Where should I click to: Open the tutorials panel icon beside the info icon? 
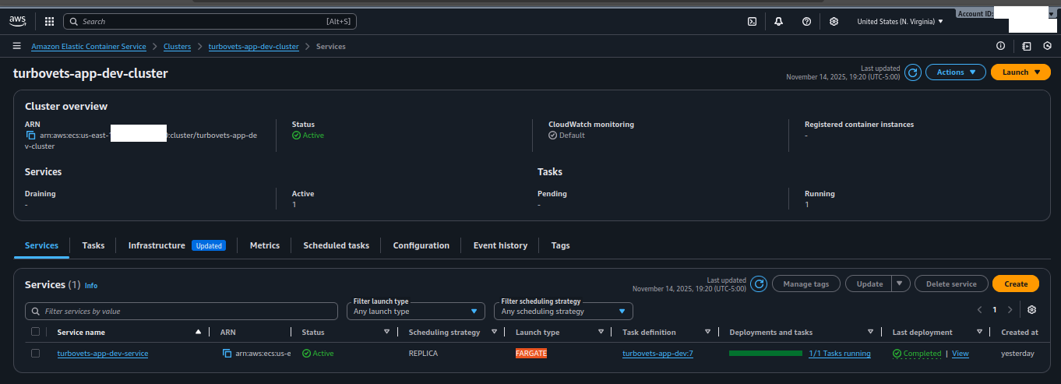[x=1027, y=47]
